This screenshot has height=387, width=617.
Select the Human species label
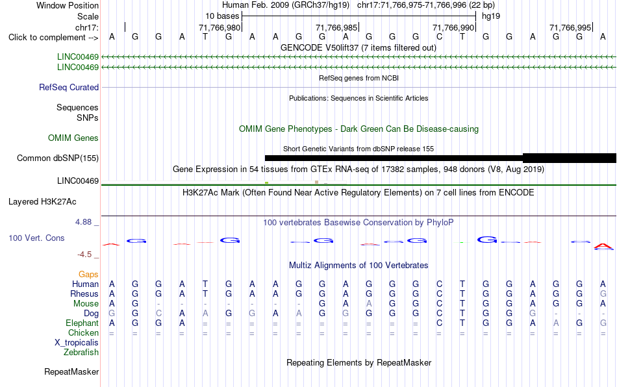pyautogui.click(x=85, y=284)
